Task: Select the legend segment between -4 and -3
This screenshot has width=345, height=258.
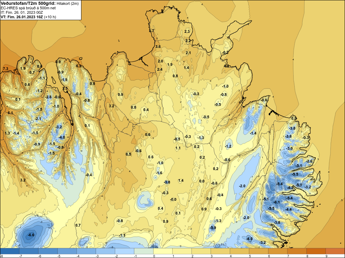Action: pyautogui.click(x=86, y=251)
